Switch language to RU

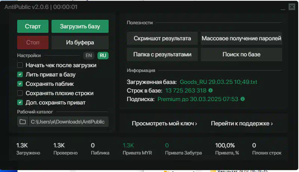pos(103,56)
